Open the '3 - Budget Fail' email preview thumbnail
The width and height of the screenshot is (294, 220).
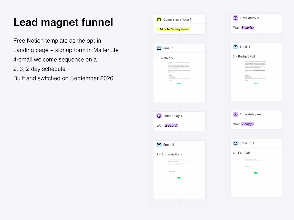pos(256,72)
